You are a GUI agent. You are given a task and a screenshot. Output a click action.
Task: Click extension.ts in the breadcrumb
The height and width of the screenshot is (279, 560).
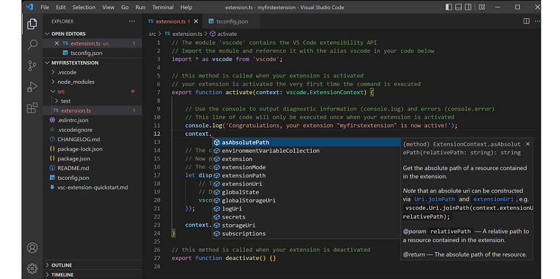pos(184,34)
